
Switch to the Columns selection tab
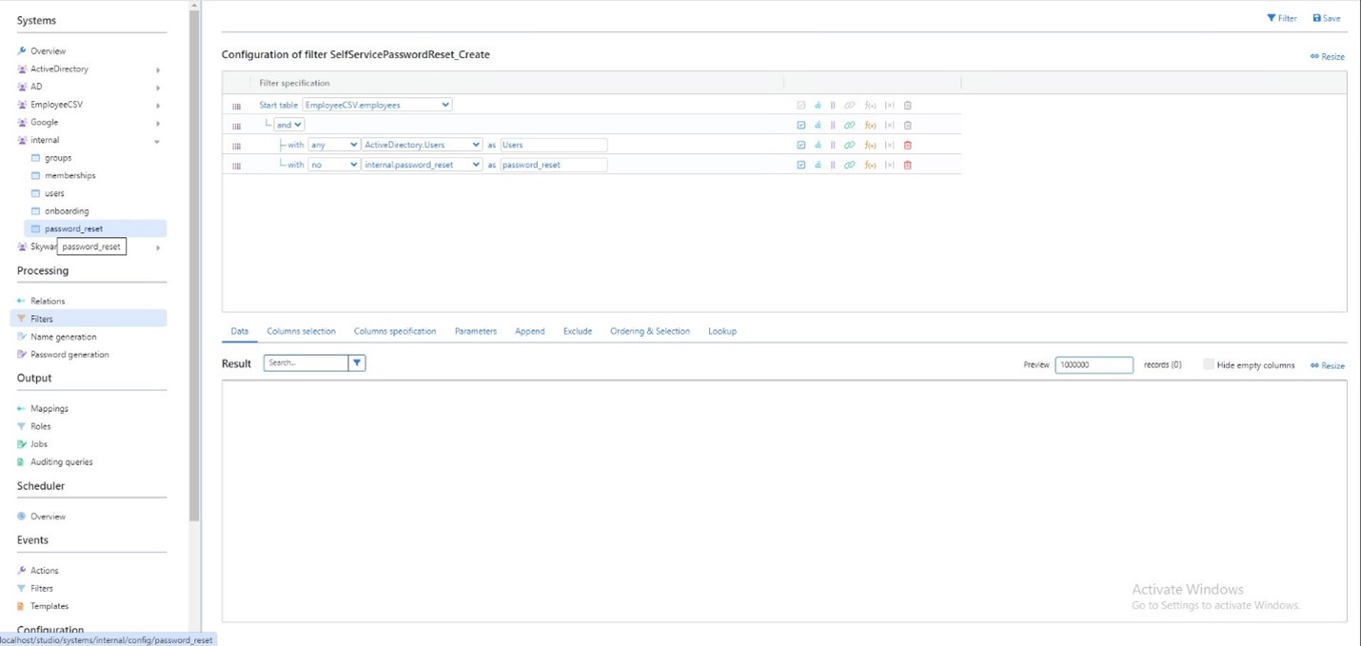click(301, 330)
